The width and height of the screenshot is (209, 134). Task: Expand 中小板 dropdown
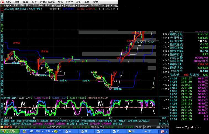pos(108,6)
